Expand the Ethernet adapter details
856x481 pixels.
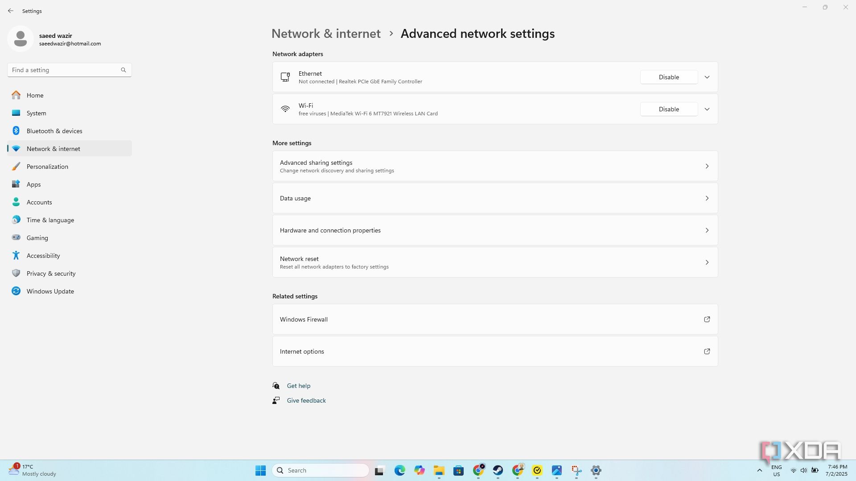pyautogui.click(x=707, y=77)
